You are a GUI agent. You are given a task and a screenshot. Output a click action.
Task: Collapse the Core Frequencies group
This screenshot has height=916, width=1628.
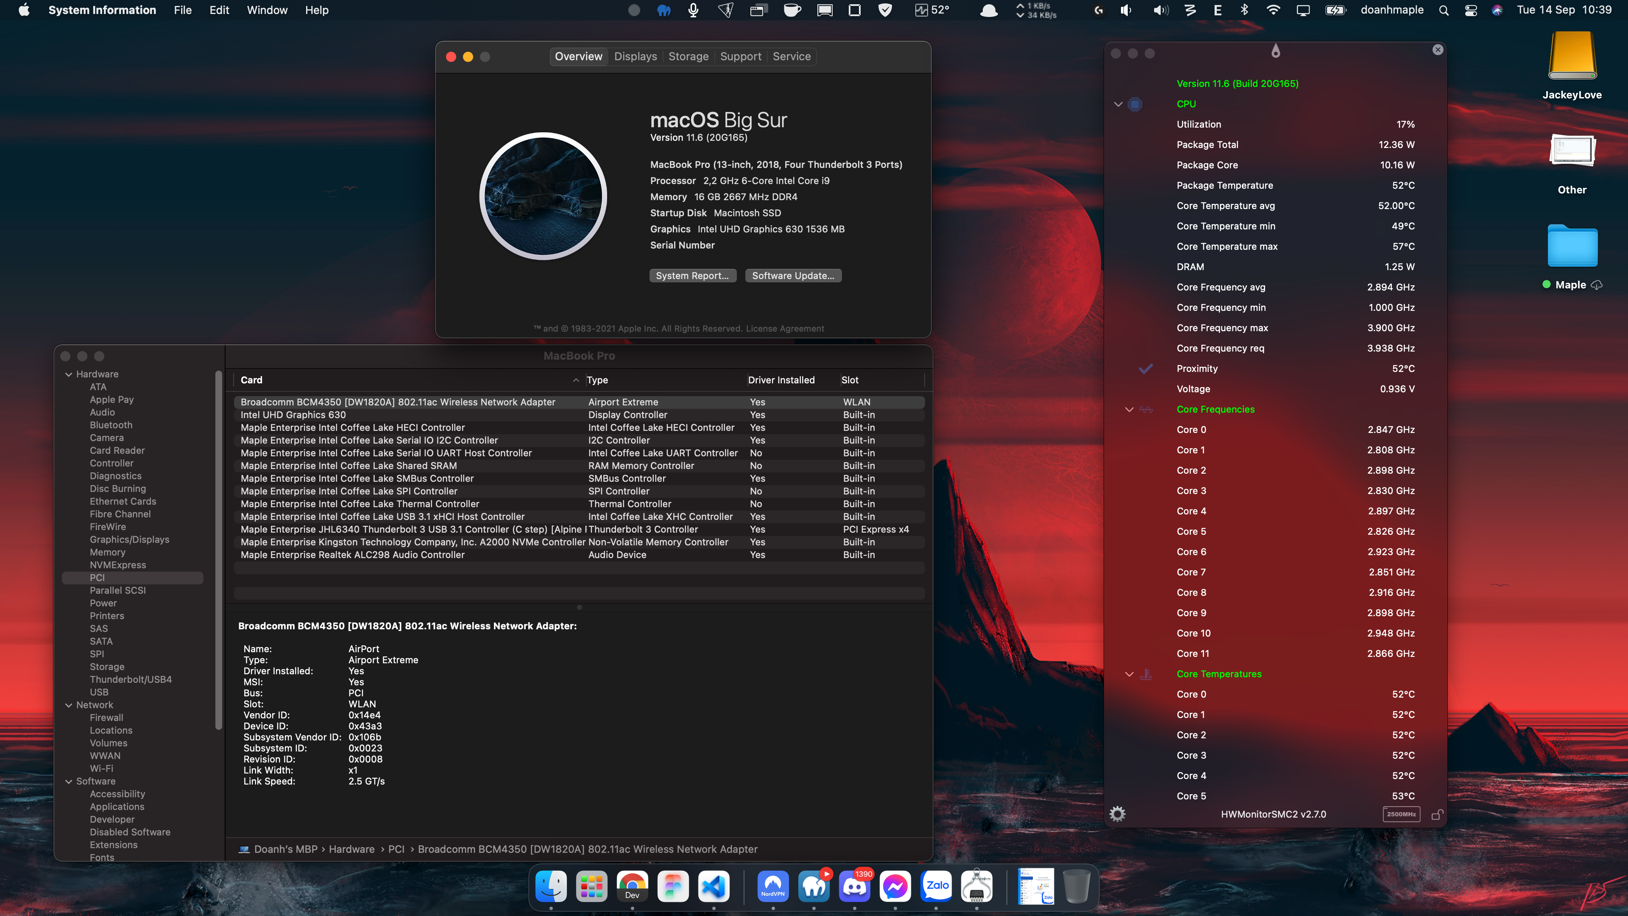[1129, 410]
